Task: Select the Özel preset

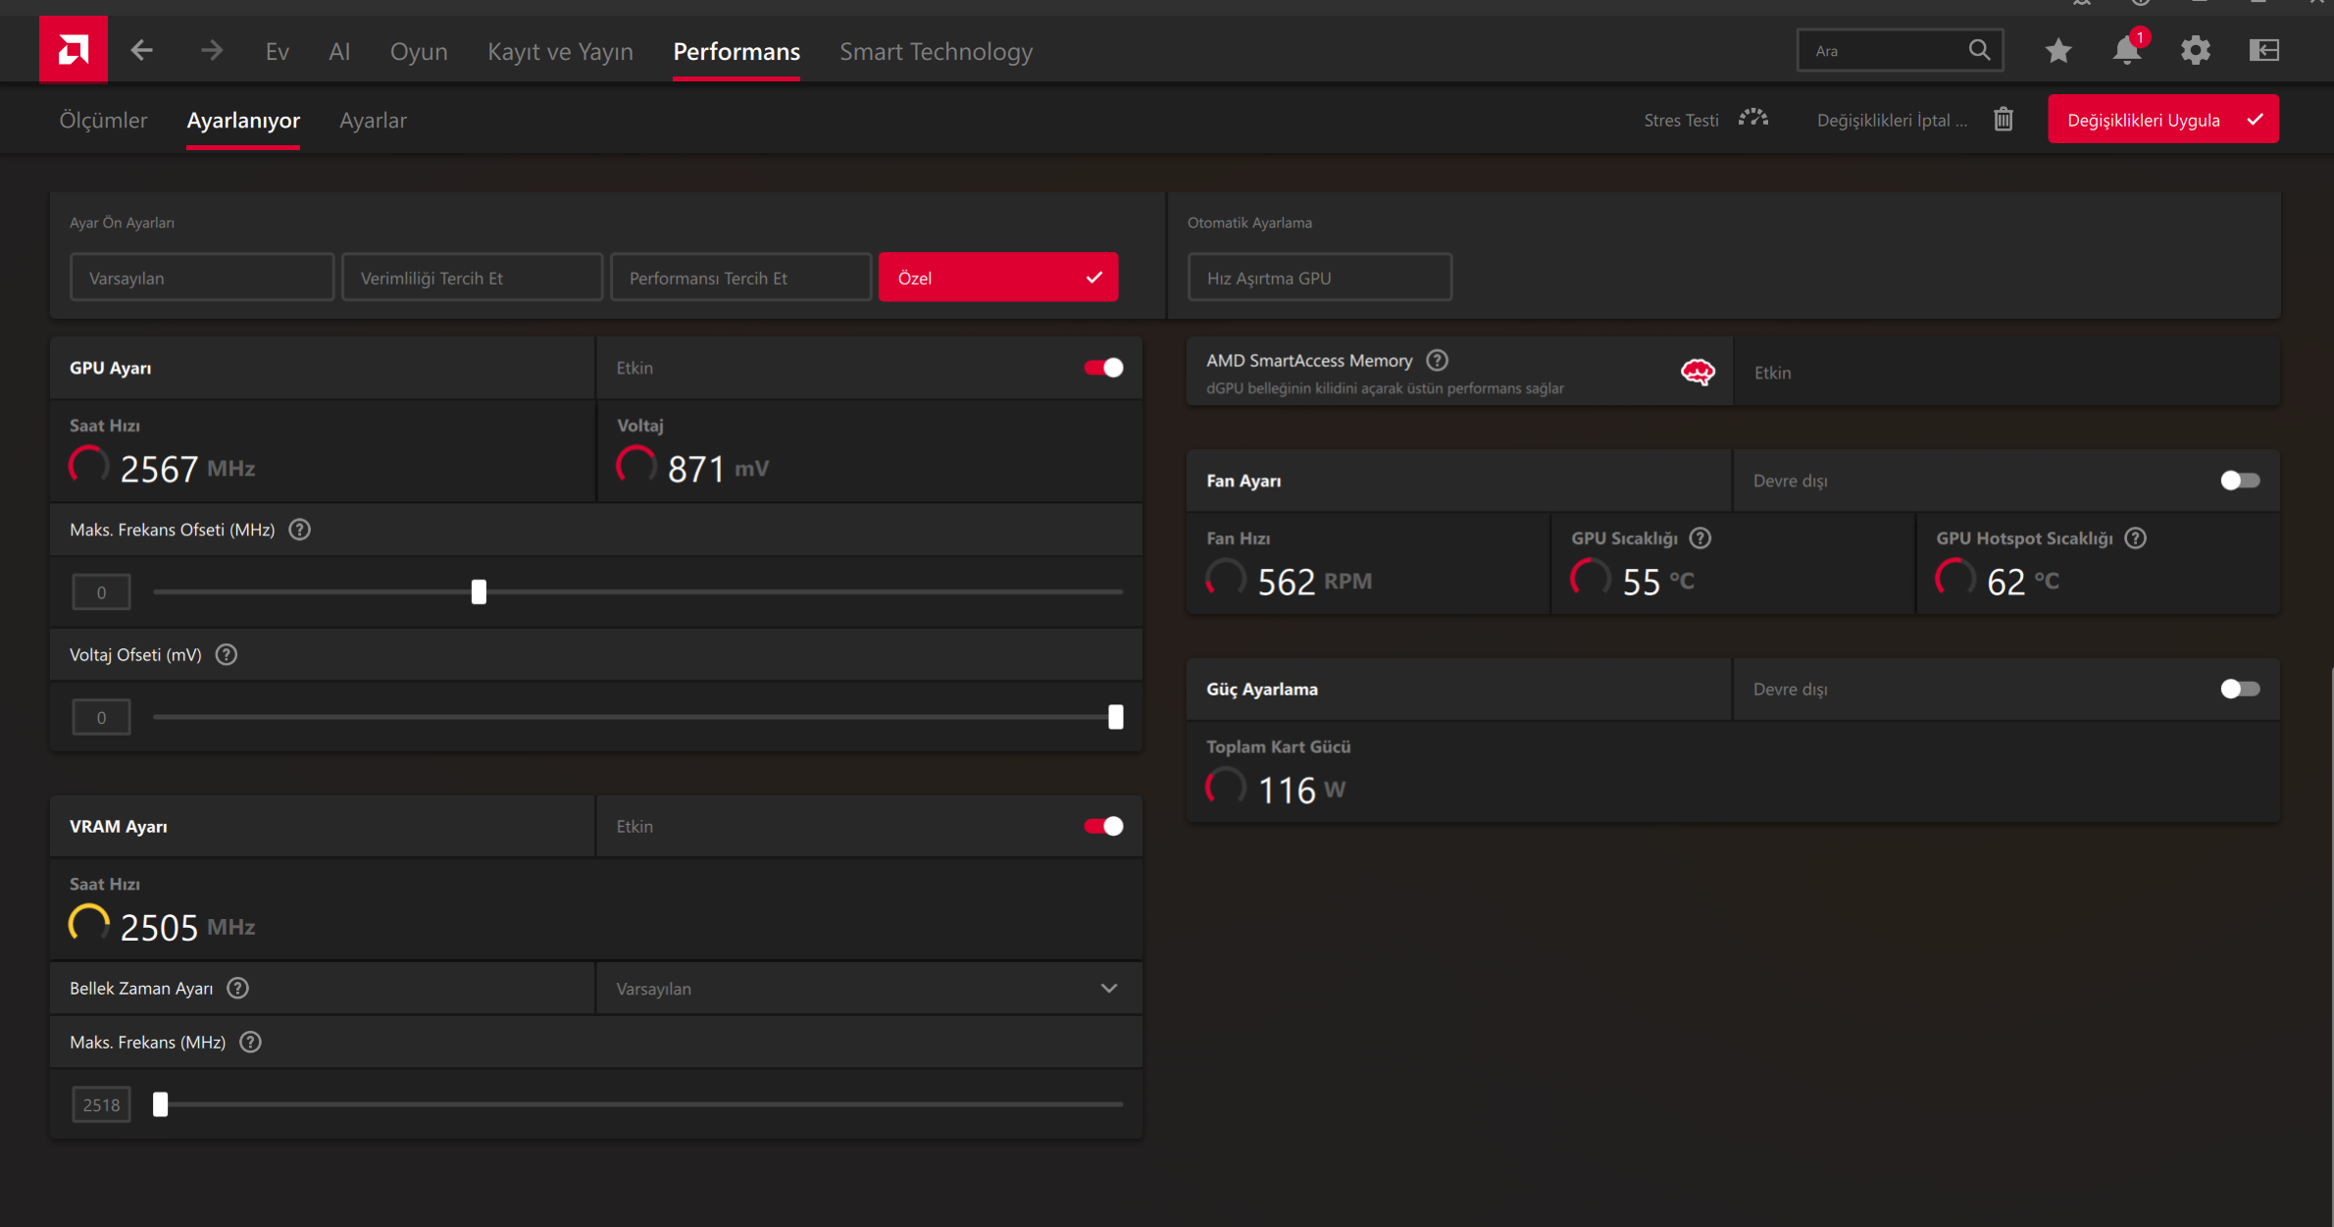Action: click(998, 278)
